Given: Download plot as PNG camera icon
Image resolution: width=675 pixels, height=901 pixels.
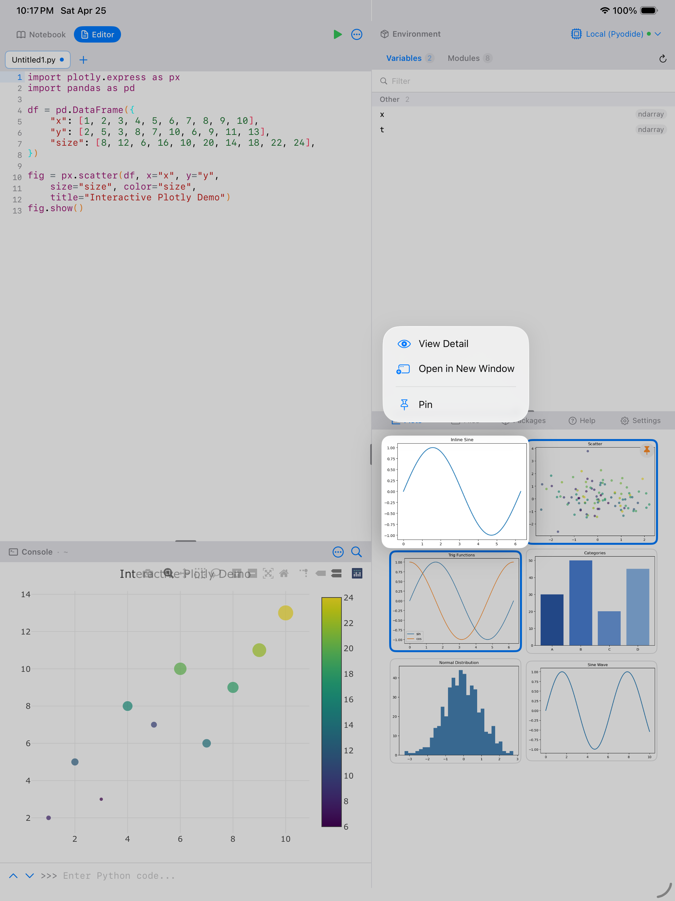Looking at the screenshot, I should [148, 574].
